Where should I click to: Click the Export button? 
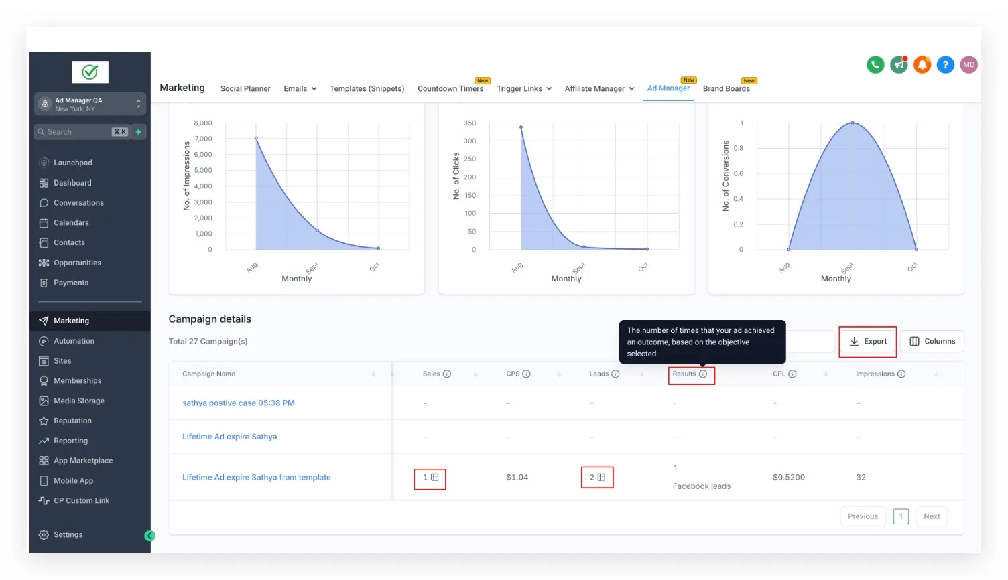[x=868, y=342]
